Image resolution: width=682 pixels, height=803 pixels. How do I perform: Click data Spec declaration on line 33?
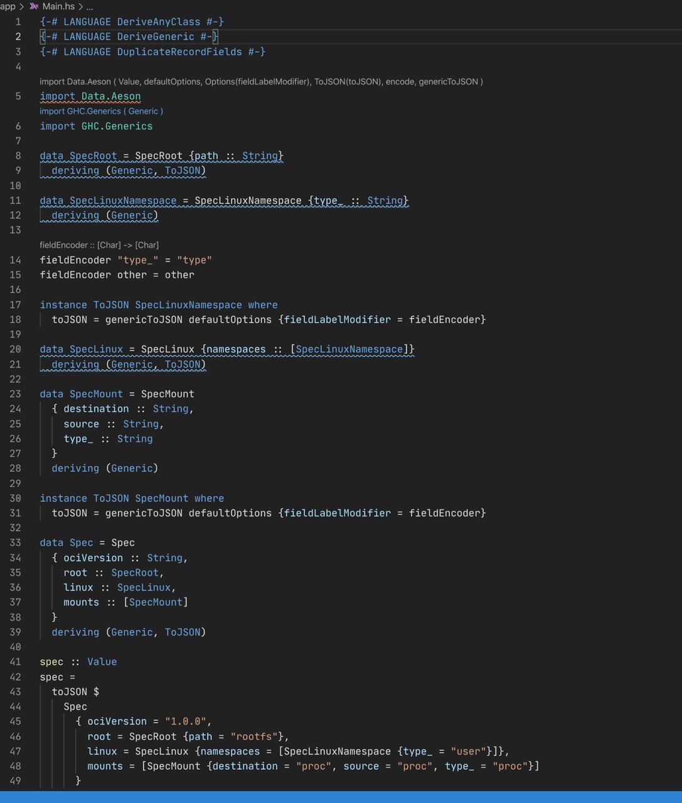87,543
